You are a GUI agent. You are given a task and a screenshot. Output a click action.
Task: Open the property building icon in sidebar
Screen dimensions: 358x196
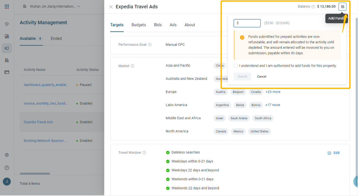coord(7,60)
